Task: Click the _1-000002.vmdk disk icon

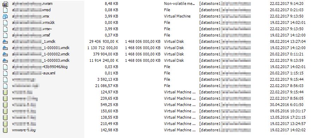Action: [x=5, y=54]
